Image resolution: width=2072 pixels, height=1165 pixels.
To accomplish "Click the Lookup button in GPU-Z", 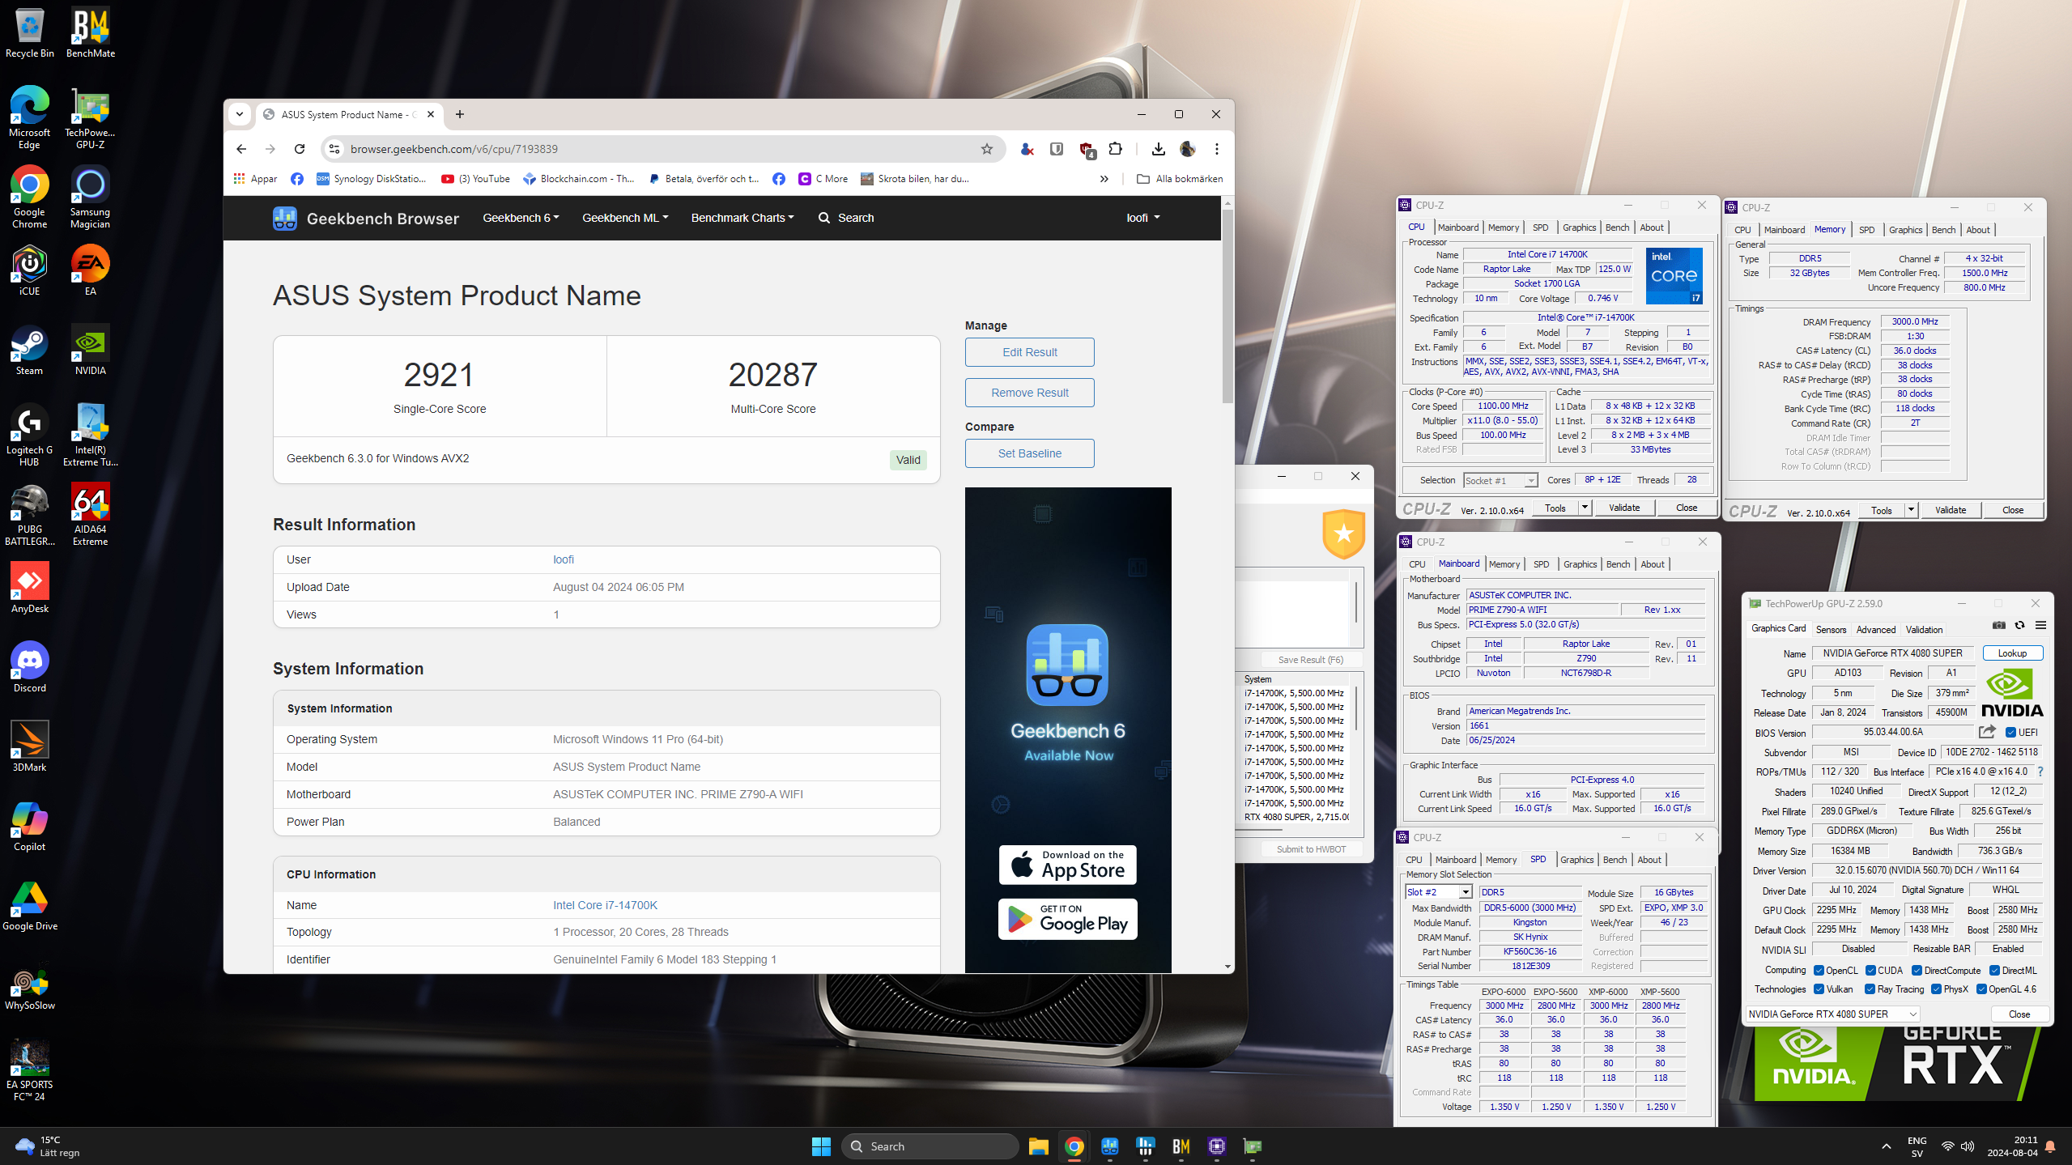I will pos(2012,653).
